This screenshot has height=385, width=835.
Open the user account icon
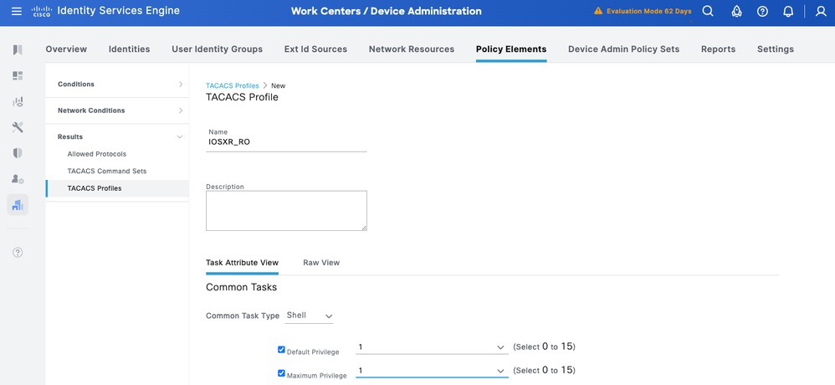[821, 11]
